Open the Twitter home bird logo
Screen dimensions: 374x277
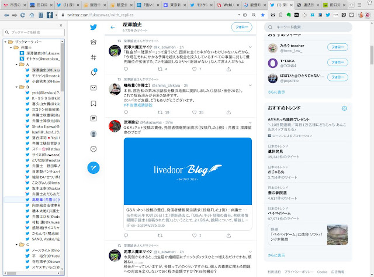coord(93,27)
